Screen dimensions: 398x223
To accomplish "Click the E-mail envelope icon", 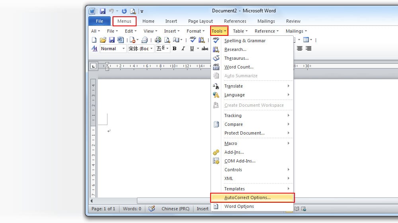I will (x=145, y=40).
